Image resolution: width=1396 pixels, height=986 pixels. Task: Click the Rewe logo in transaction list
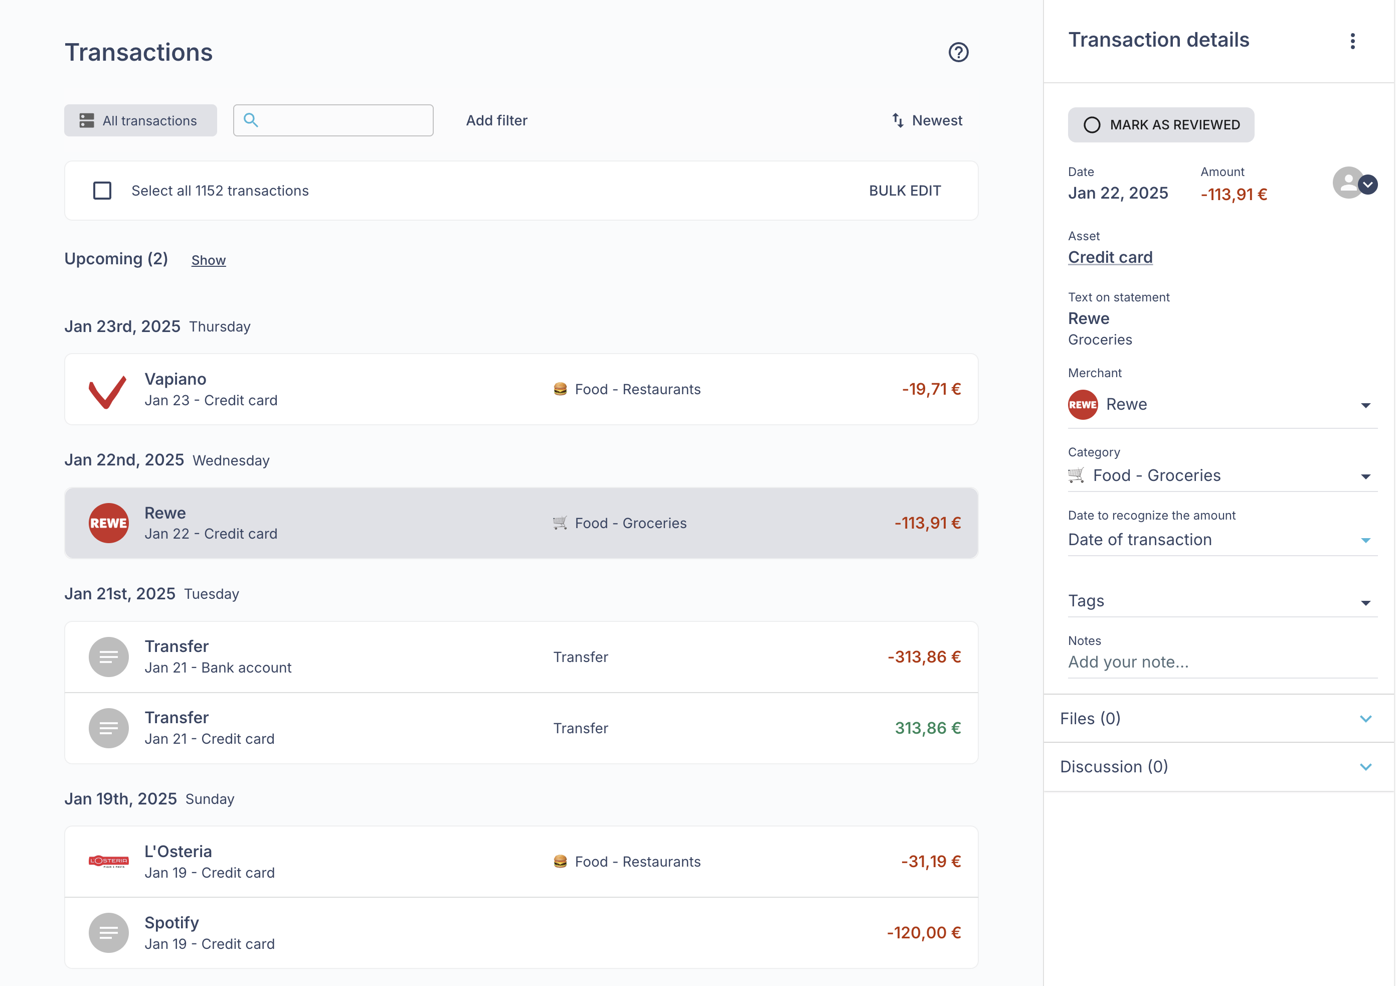[x=108, y=523]
